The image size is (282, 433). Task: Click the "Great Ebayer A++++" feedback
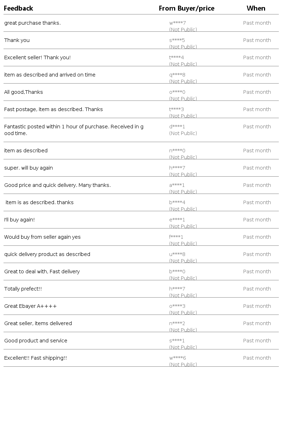click(30, 306)
